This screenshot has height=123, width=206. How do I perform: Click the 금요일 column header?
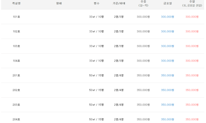168,3
